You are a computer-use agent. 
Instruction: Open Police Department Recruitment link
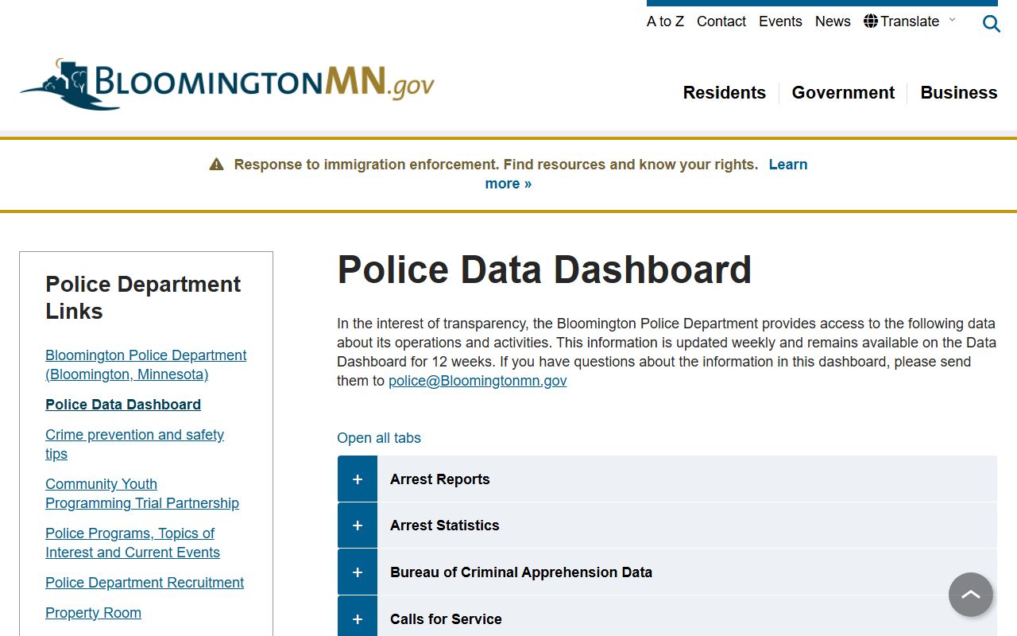pyautogui.click(x=145, y=583)
